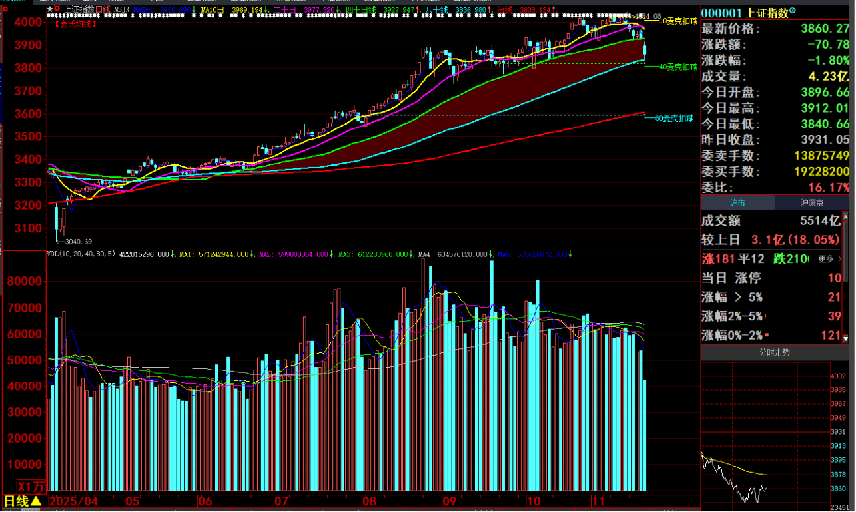The width and height of the screenshot is (856, 512).
Task: Click the small red marker icon next to the star
Action: coord(58,9)
